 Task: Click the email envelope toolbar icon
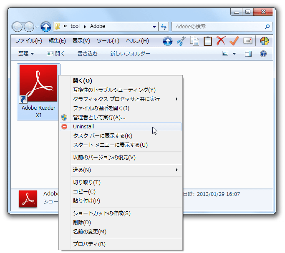pos(248,41)
